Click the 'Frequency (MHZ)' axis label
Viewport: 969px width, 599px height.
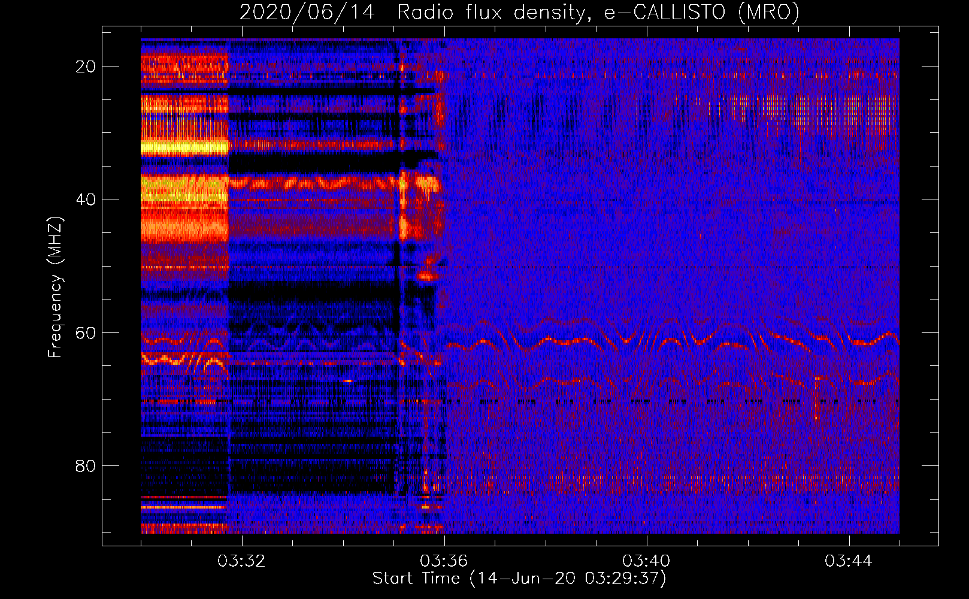coord(55,288)
